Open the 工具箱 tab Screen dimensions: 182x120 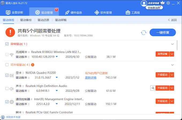click(x=133, y=13)
